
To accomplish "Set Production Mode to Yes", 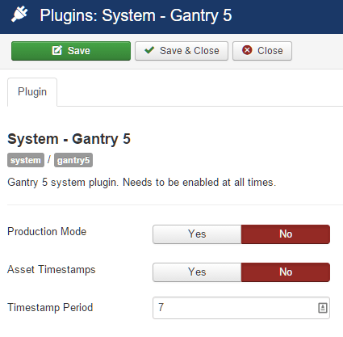I will pos(197,234).
